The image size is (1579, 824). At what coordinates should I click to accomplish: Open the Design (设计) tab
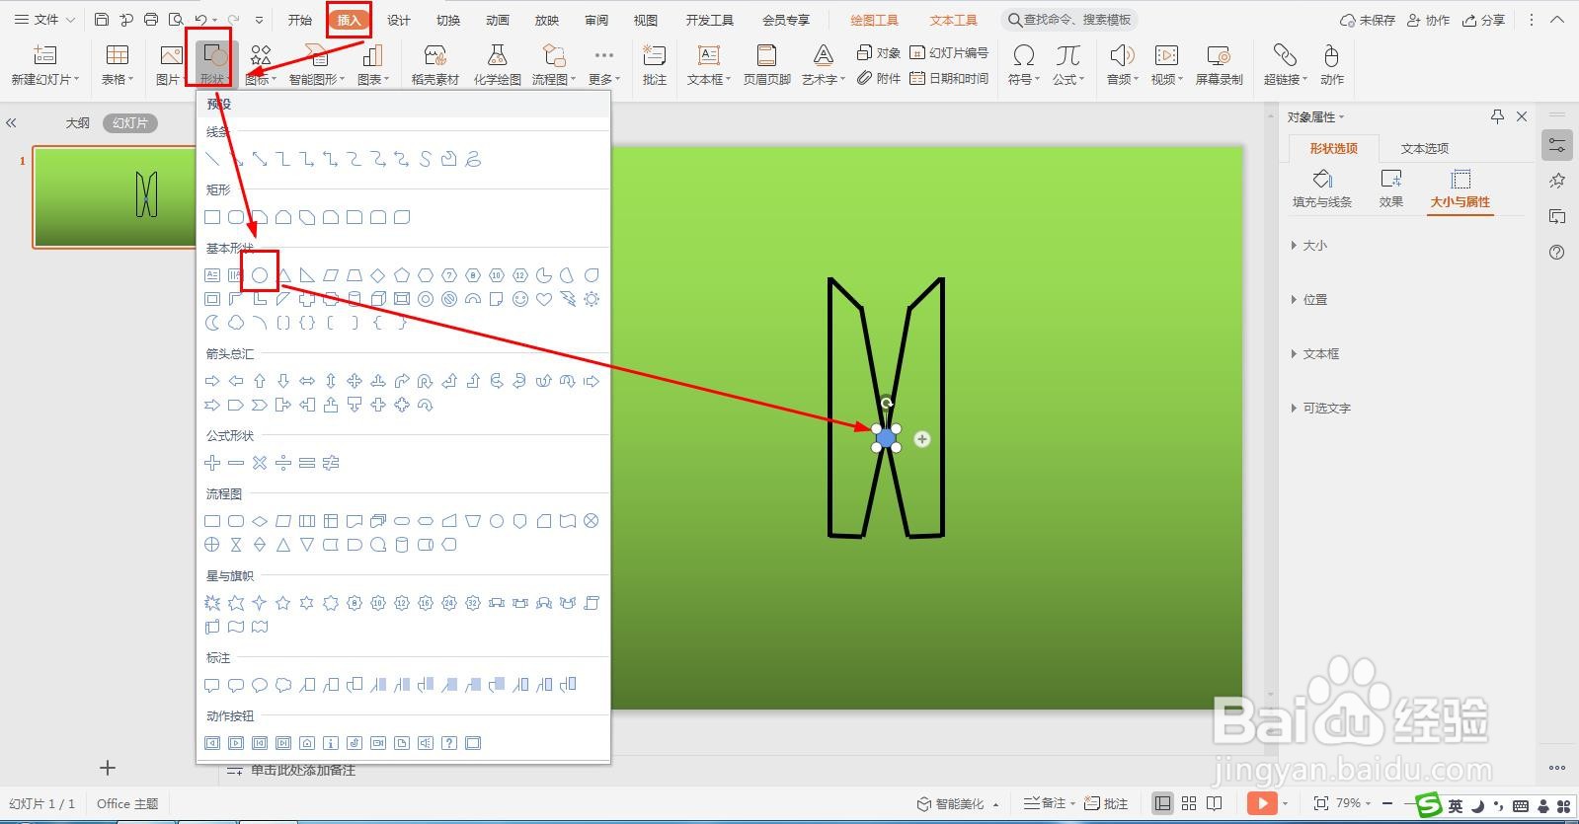[399, 20]
